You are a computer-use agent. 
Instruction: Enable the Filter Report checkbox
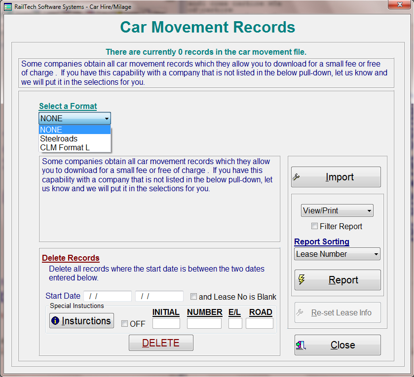tap(314, 226)
